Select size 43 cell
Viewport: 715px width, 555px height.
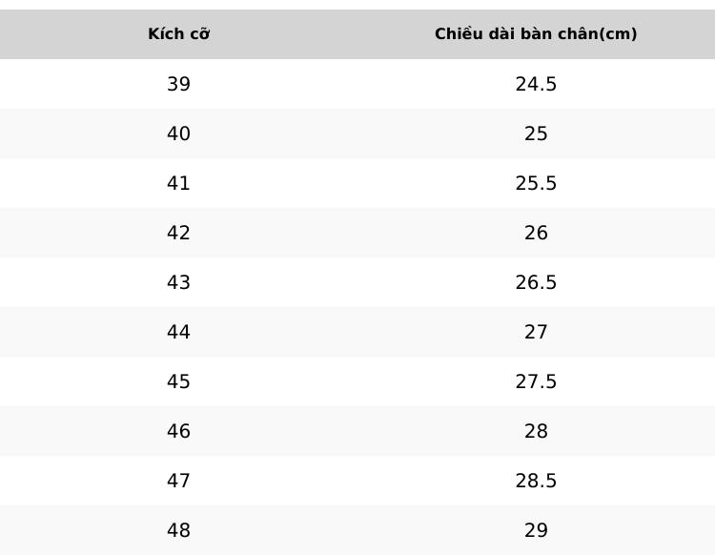pyautogui.click(x=179, y=282)
